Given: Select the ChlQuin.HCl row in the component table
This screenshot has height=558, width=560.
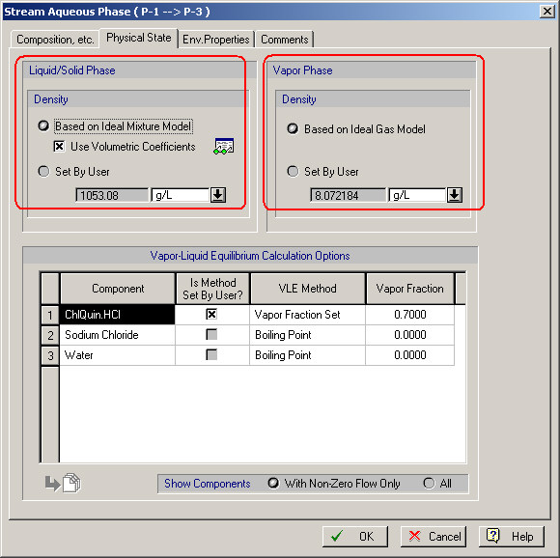Looking at the screenshot, I should coord(117,315).
